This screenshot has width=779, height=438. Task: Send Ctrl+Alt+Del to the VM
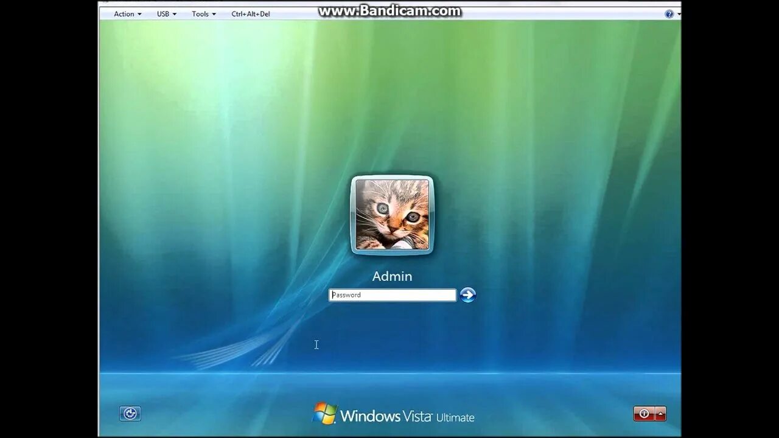251,14
